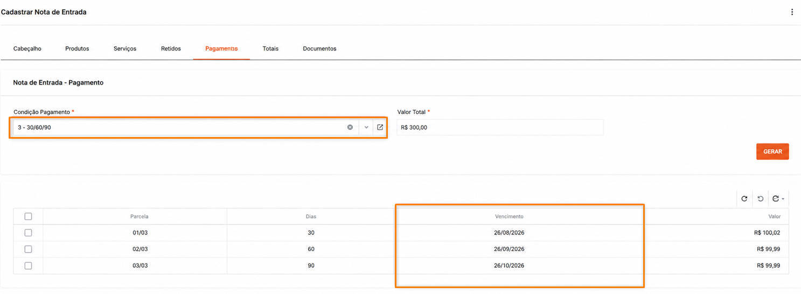
Task: Open the Produtos tab
Action: [x=77, y=48]
